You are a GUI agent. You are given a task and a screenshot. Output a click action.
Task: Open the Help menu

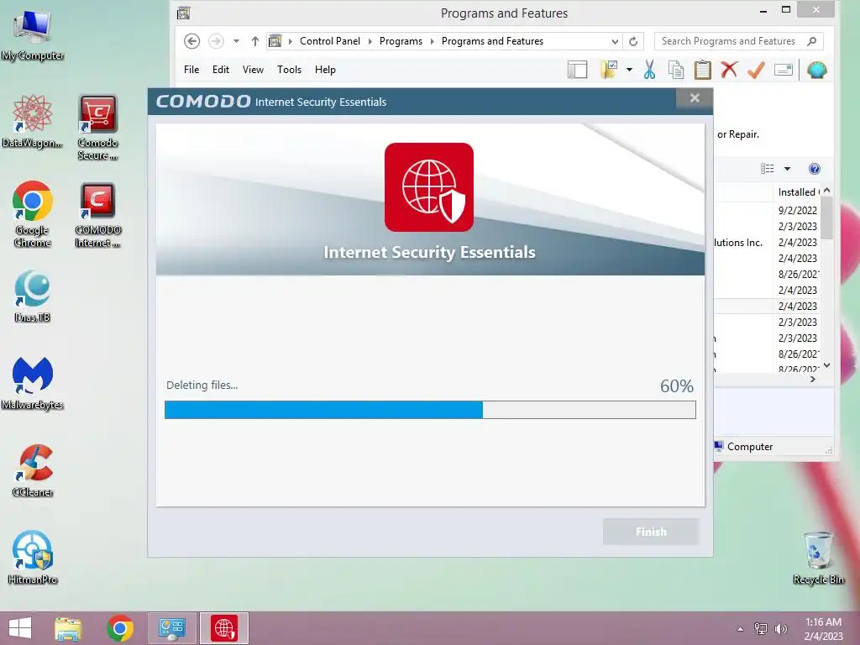pyautogui.click(x=325, y=70)
